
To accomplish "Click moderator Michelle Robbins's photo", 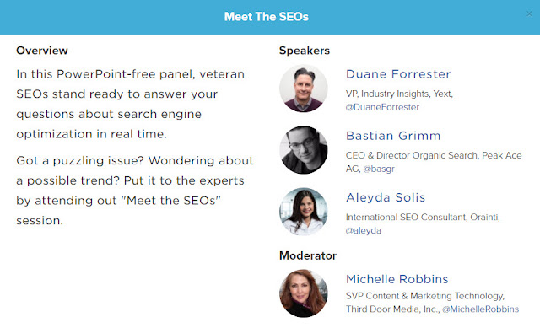I will coord(304,293).
